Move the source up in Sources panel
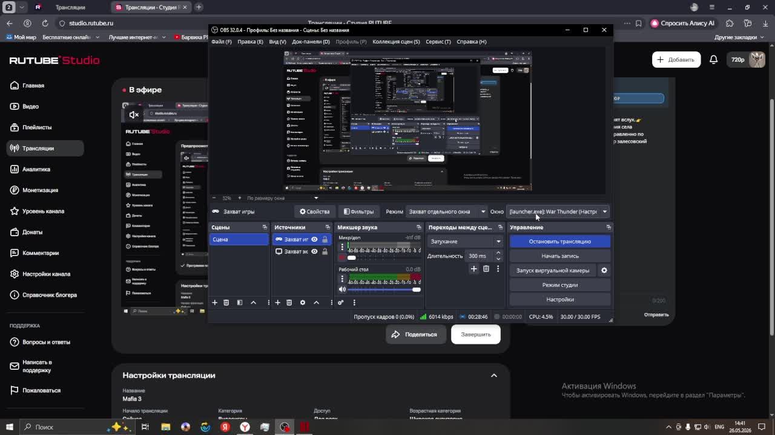Viewport: 775px width, 435px height. click(316, 302)
